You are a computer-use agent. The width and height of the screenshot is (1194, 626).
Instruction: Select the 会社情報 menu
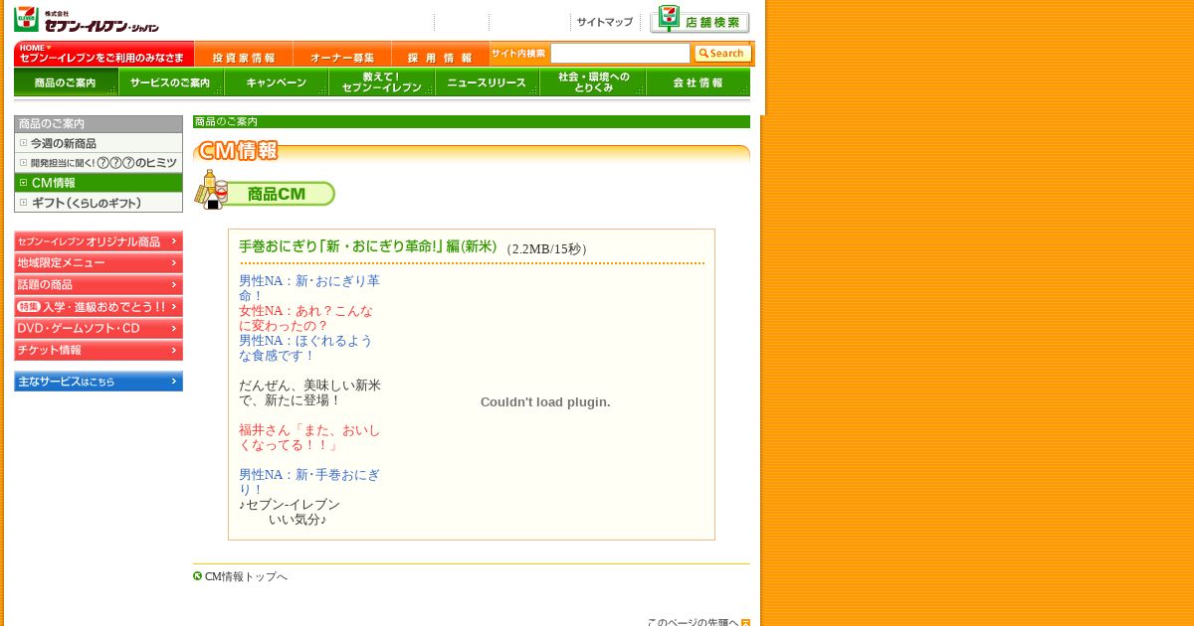pos(698,82)
